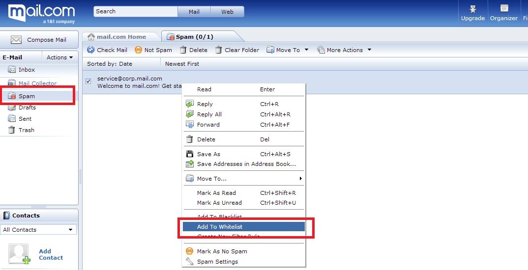Choose Mark As Read in context menu
528x270 pixels.
244,193
